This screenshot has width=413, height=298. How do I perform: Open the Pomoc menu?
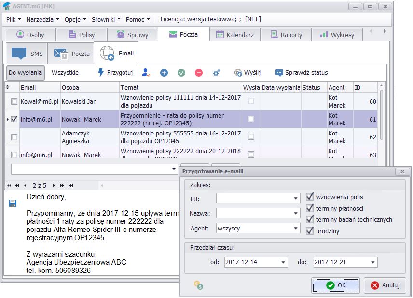(x=138, y=19)
